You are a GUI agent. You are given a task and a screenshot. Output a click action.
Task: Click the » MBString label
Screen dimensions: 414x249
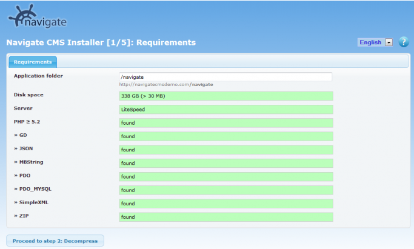pos(28,162)
